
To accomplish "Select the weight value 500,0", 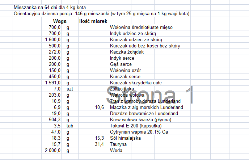I will click(54, 46).
